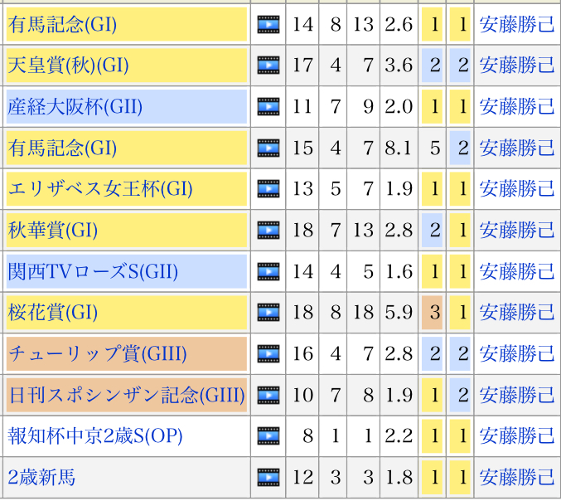Open the 天皇賞(秋)(GI) race link
Image resolution: width=561 pixels, height=501 pixels.
(69, 66)
